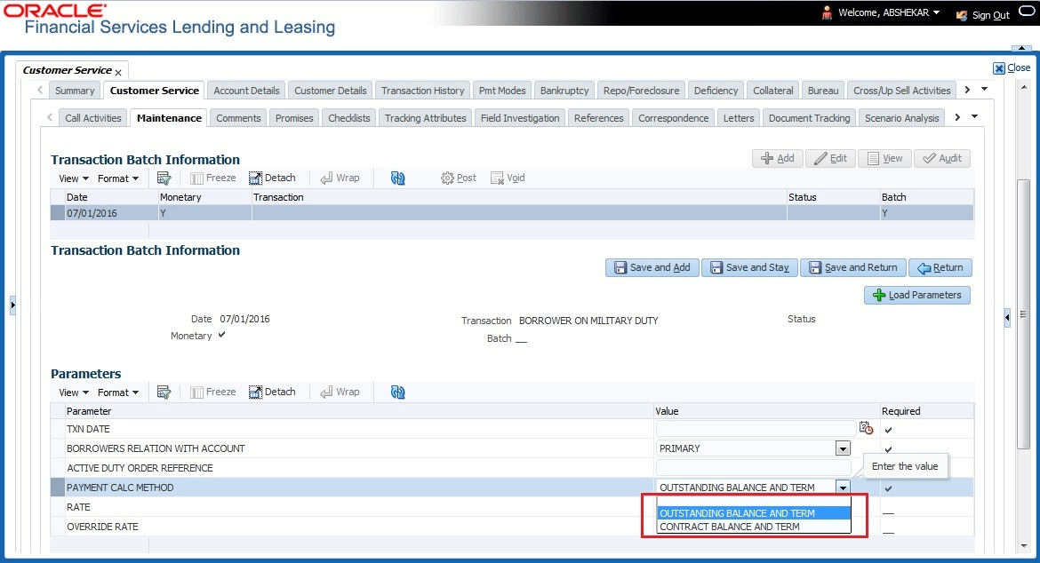Image resolution: width=1040 pixels, height=563 pixels.
Task: Click Edit button
Action: 830,158
